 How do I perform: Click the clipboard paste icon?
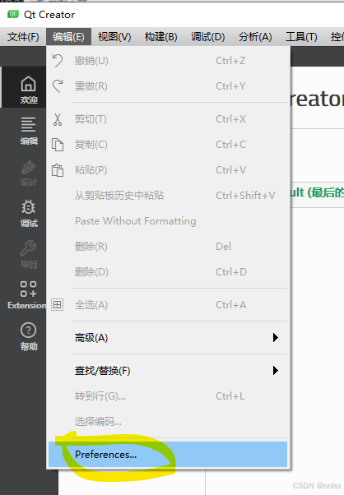pyautogui.click(x=58, y=170)
